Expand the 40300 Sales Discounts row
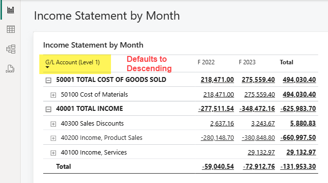Screen dimensions: 328x183 (x=53, y=124)
